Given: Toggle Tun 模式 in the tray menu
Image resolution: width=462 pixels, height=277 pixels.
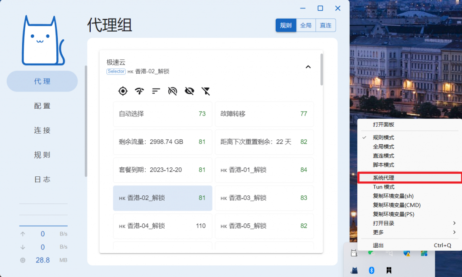Looking at the screenshot, I should pos(410,187).
